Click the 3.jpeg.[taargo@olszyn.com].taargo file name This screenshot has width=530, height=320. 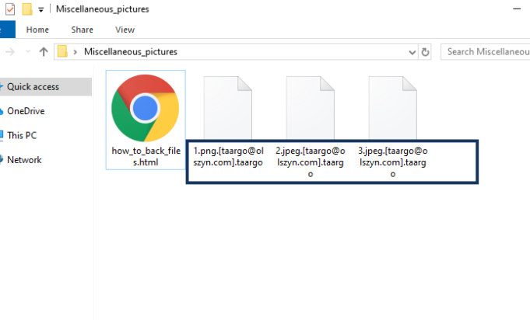click(393, 162)
